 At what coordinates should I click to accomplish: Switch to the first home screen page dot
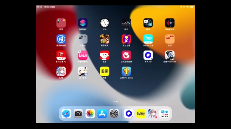click(114, 101)
